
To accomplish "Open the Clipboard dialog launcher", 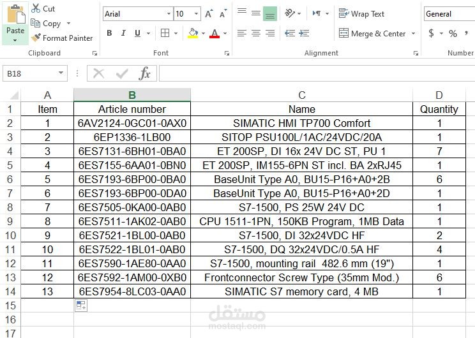I will (95, 54).
